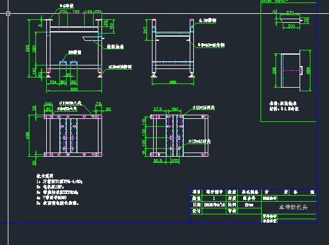Image resolution: width=329 pixels, height=245 pixels.
Task: Select the date cell "2008/04/10" in the title block
Action: click(214, 205)
